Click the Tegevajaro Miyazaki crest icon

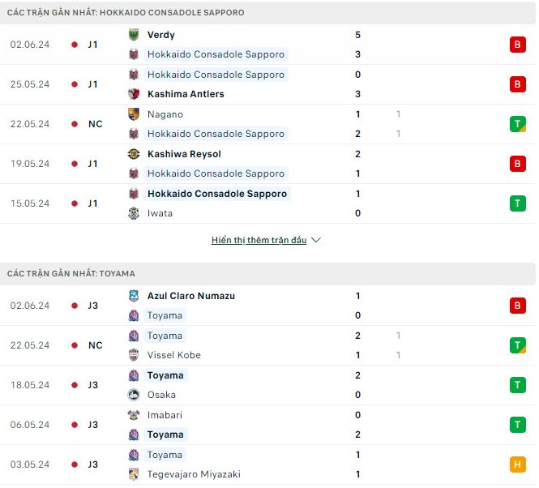click(134, 474)
